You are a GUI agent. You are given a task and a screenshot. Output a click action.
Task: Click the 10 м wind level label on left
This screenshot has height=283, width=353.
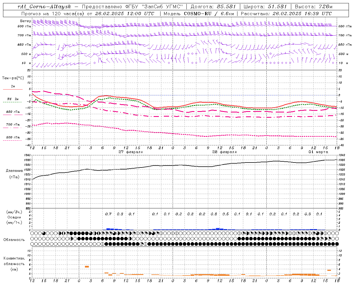click(x=26, y=63)
